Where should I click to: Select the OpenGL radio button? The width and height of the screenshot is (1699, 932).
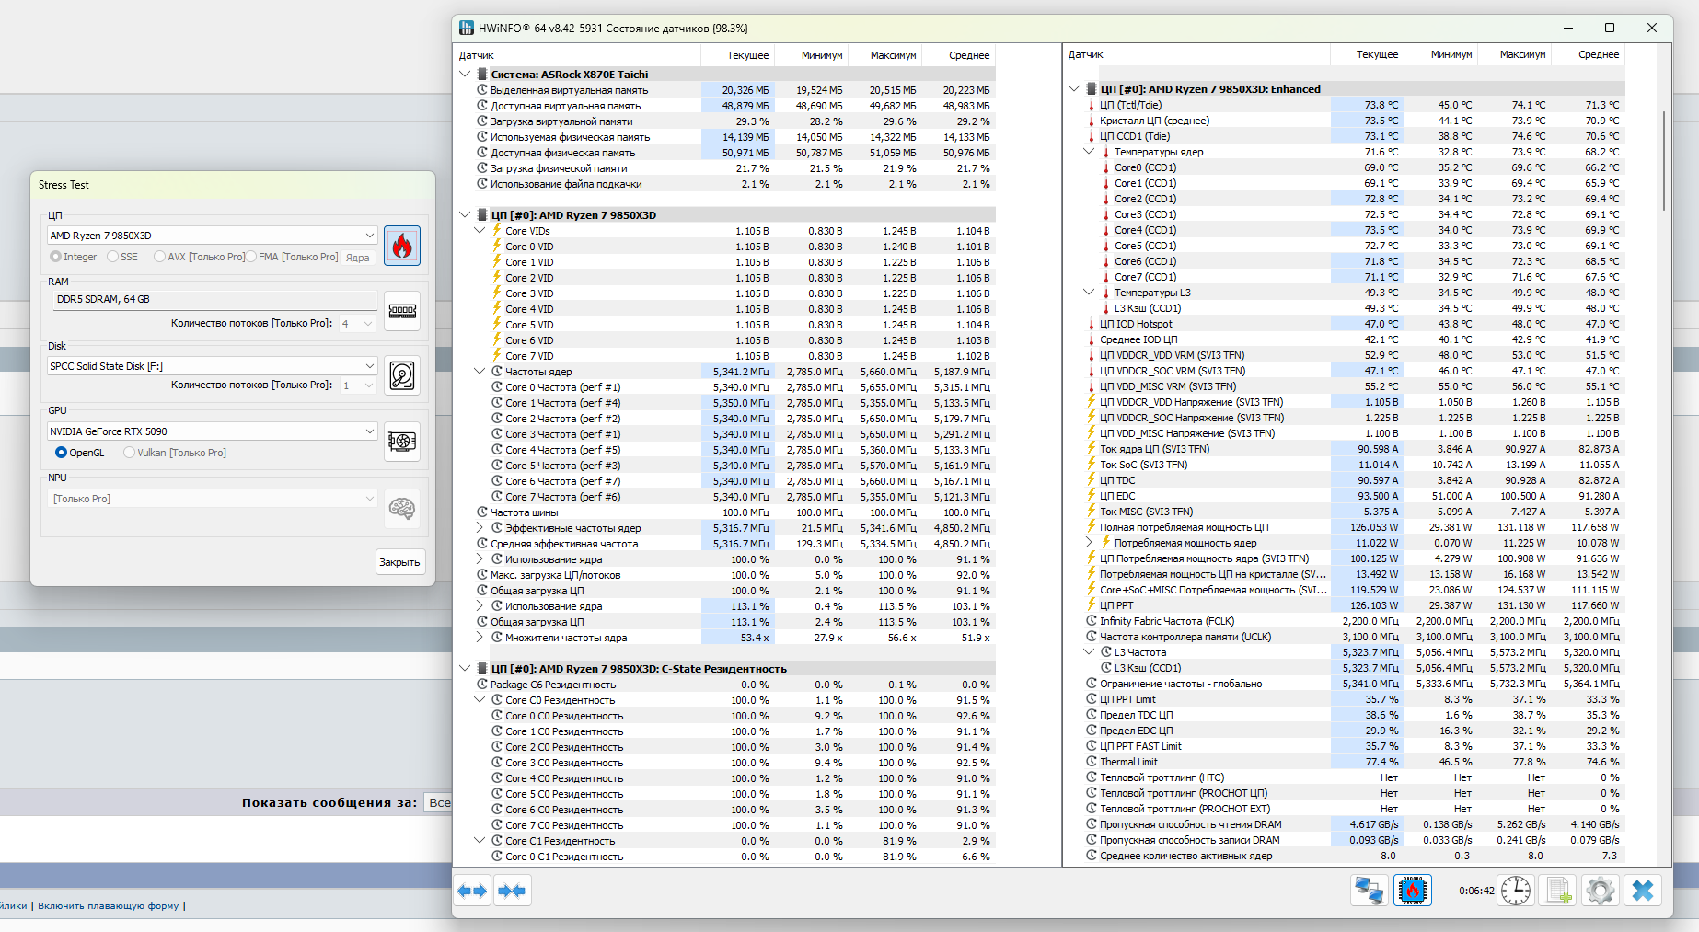(x=61, y=453)
